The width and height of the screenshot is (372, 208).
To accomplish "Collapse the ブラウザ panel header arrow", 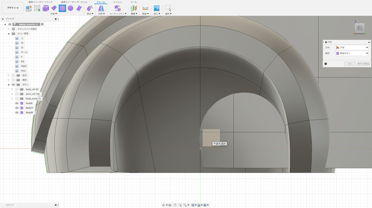I will 3,19.
